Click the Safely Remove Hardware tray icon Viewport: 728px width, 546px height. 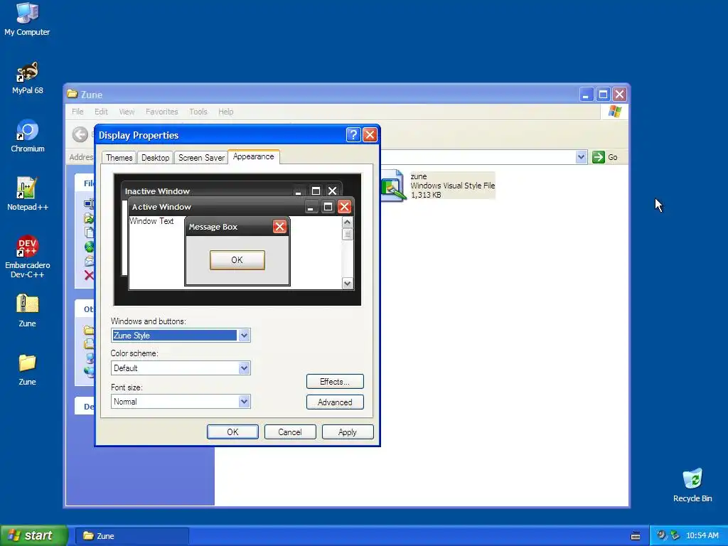click(x=675, y=535)
